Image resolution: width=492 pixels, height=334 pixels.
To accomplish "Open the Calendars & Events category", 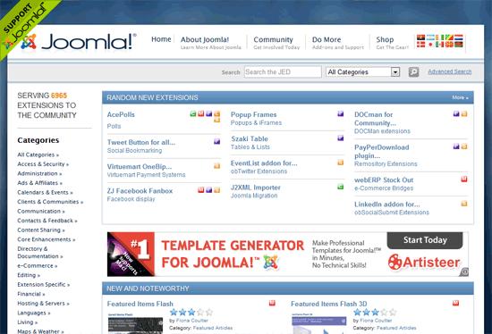I will [x=46, y=192].
